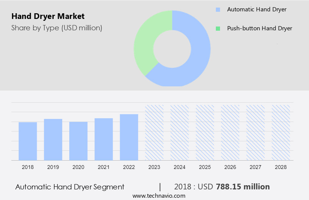
Task: Click the 2024 x-axis year label
Action: coord(179,167)
